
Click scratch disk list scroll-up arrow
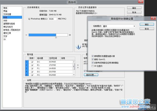click(x=74, y=62)
